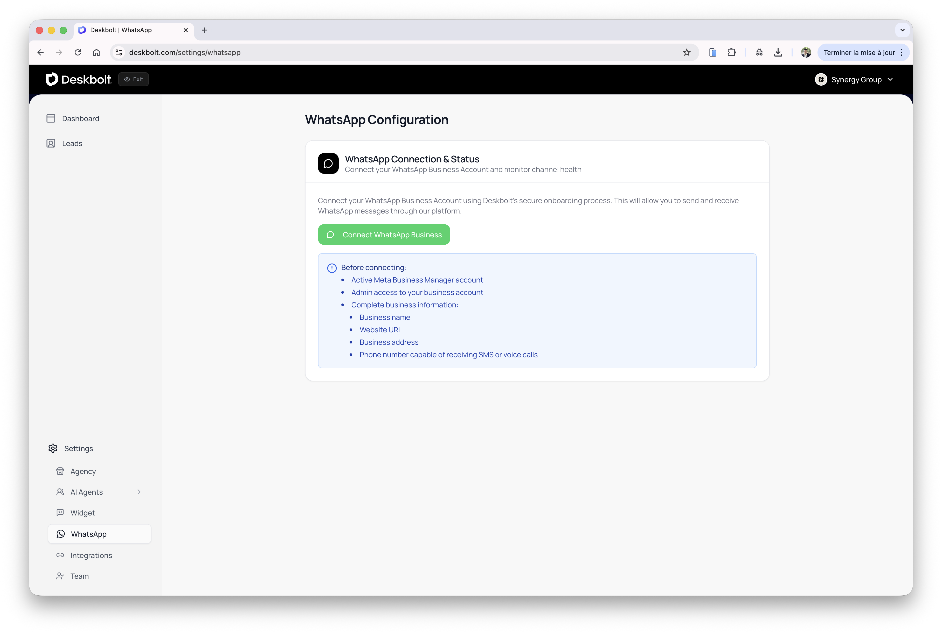Click 'WhatsApp Connection & Status' title
The image size is (942, 634).
tap(412, 159)
